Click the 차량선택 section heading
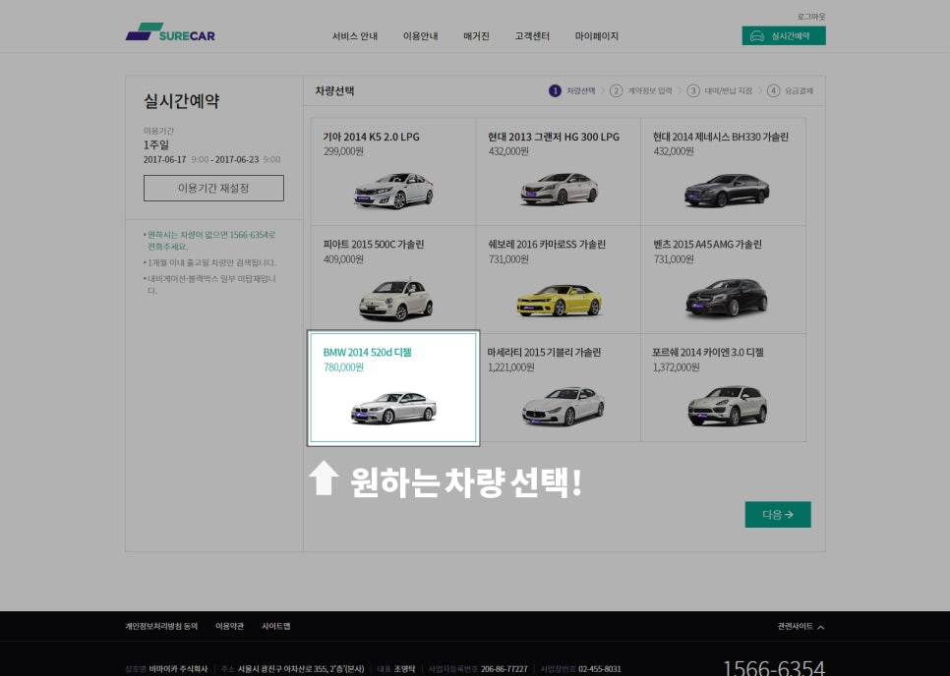Screen dimensions: 950x676 (x=334, y=90)
